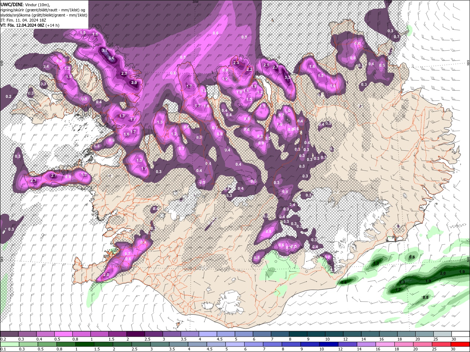
Task: Click the light pink 16–18 rain scale swatch
Action: [385, 344]
